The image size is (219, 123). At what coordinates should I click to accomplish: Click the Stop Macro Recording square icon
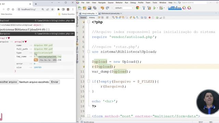(x=153, y=17)
